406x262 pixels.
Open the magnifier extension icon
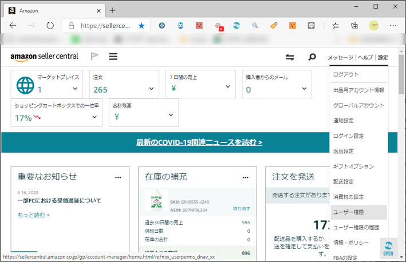click(x=255, y=25)
